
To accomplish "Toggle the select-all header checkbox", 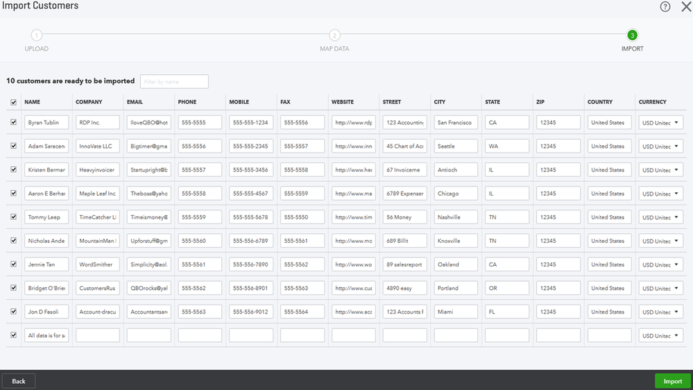I will pos(13,102).
